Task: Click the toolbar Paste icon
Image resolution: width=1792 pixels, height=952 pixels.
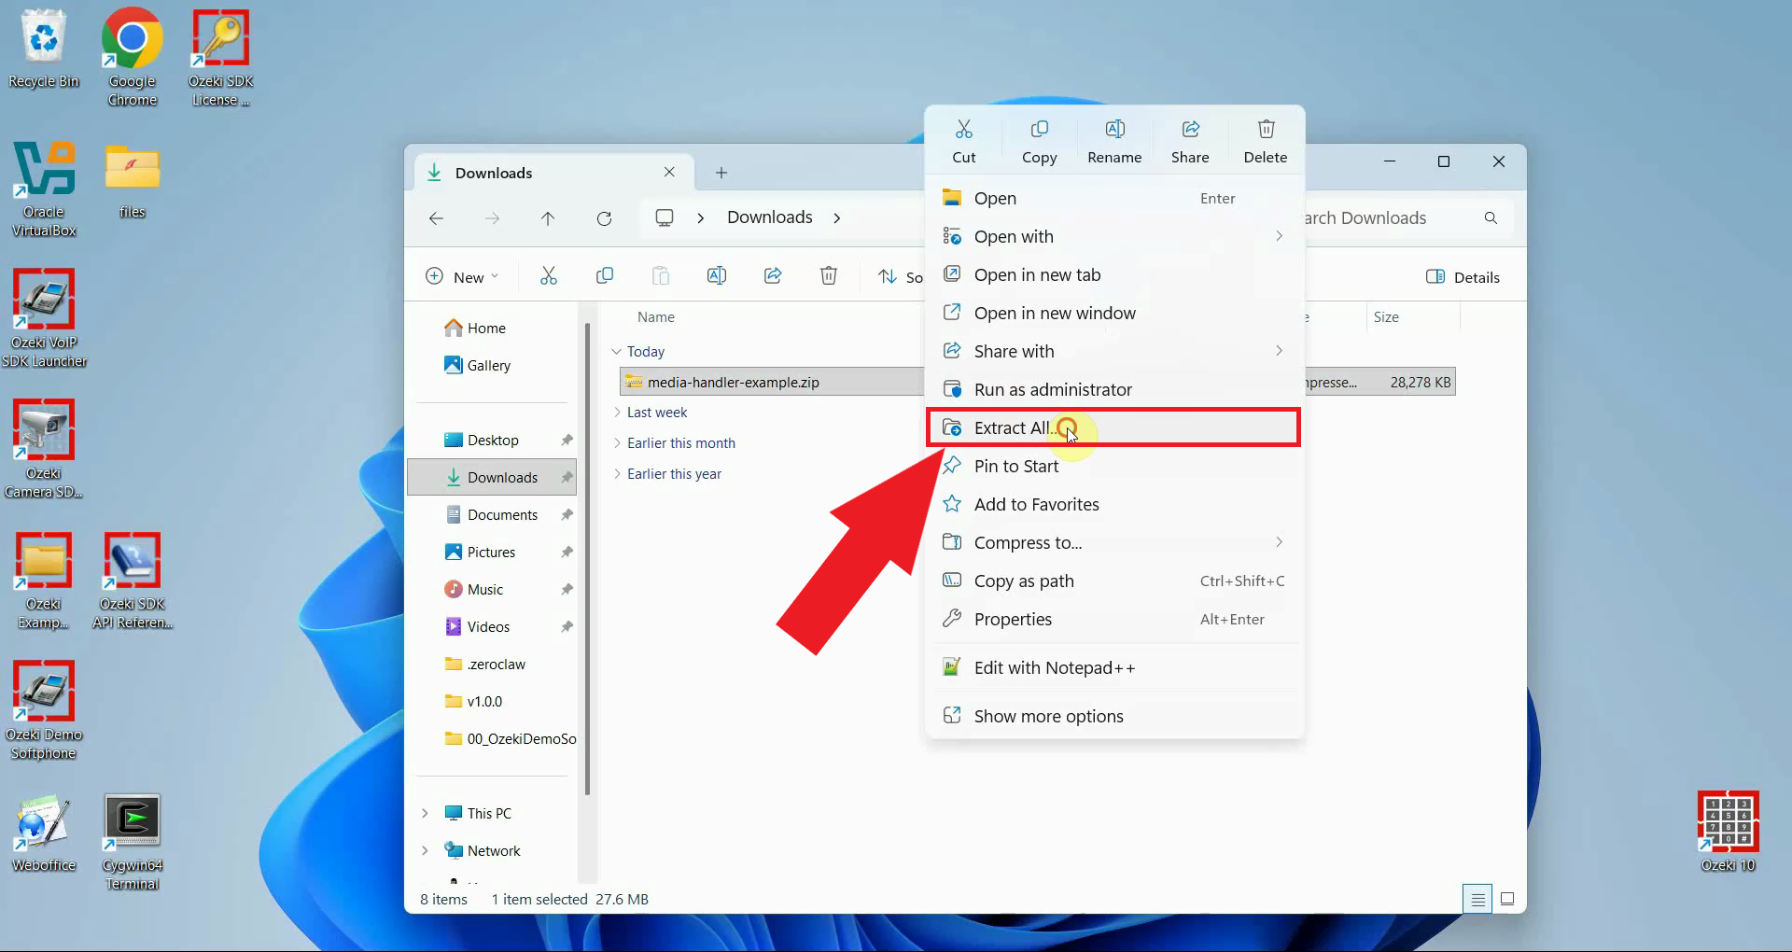Action: 661,276
